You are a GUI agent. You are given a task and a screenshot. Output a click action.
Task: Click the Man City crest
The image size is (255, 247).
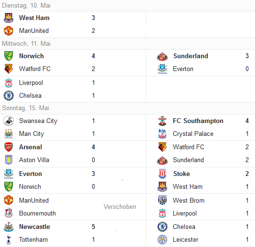tap(9, 134)
